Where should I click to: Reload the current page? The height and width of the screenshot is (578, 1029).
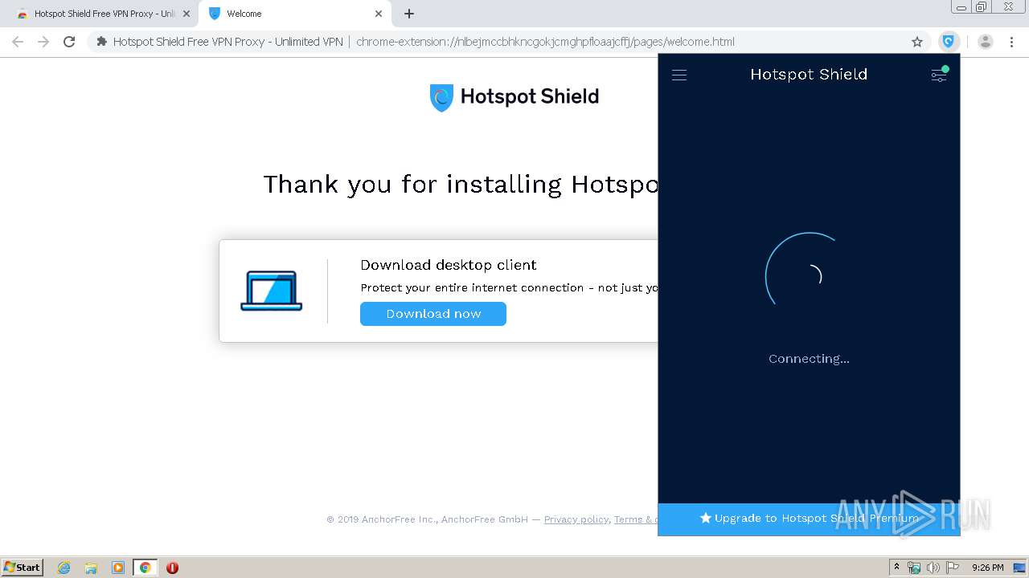[x=69, y=42]
